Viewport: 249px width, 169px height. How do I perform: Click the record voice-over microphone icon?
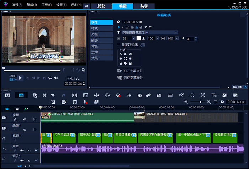click(85, 102)
